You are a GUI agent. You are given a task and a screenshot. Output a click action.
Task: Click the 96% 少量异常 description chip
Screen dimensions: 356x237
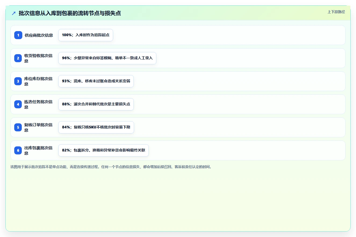[107, 58]
